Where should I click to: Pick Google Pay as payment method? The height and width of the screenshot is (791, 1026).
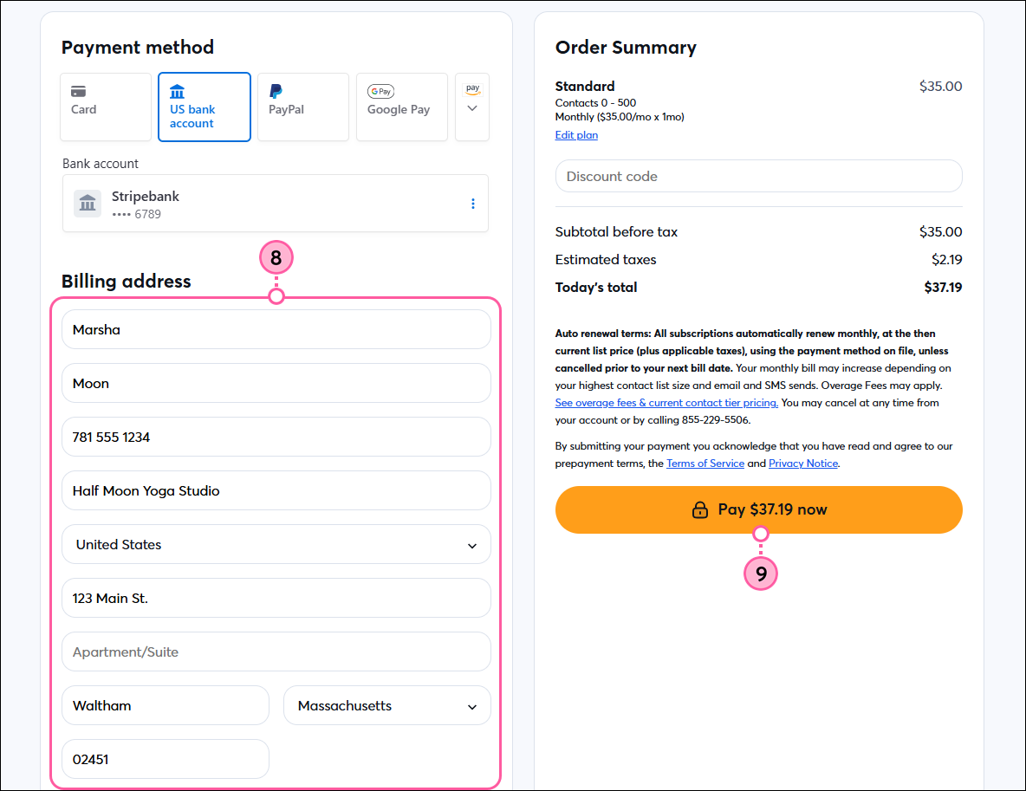(x=401, y=106)
